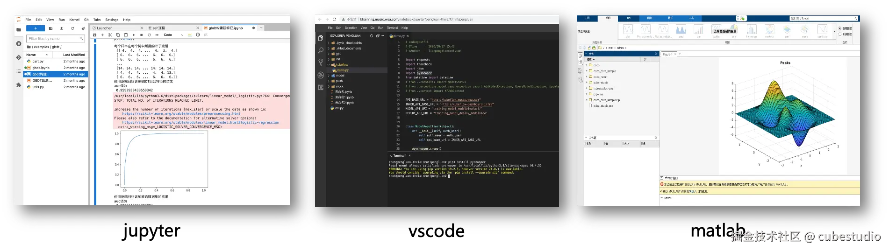889x251 pixels.
Task: Select cube-studio.csv file in MATLAB
Action: (603, 106)
